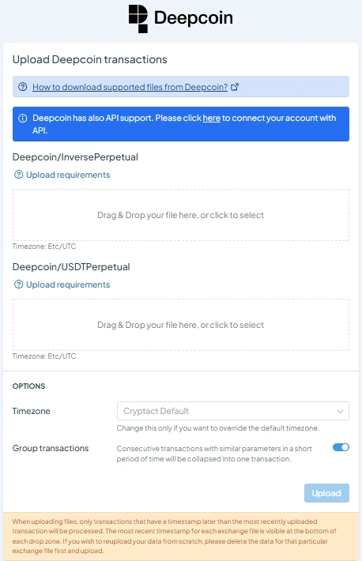Open USDTPerpetual Upload requirements
The height and width of the screenshot is (561, 362).
click(x=68, y=284)
